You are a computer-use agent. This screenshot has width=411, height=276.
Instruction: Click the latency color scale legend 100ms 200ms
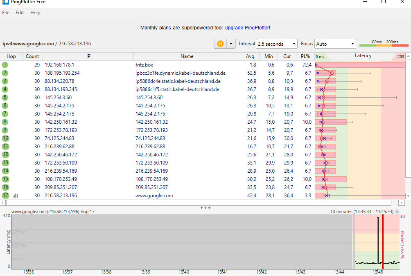pos(384,44)
